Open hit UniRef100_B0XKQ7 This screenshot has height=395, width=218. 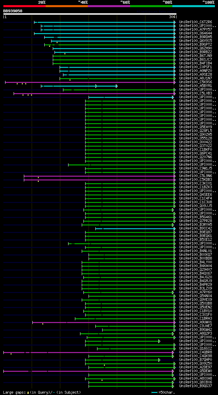coord(196,255)
